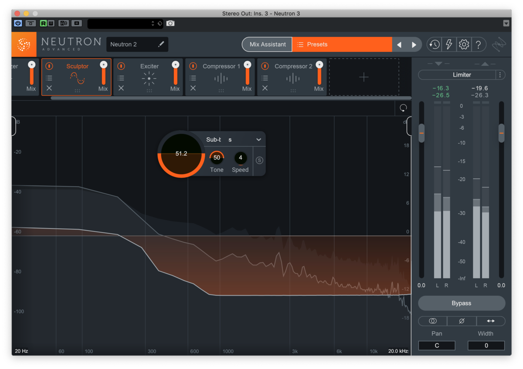The height and width of the screenshot is (369, 523).
Task: Remove the Sculptor module with X
Action: (x=49, y=88)
